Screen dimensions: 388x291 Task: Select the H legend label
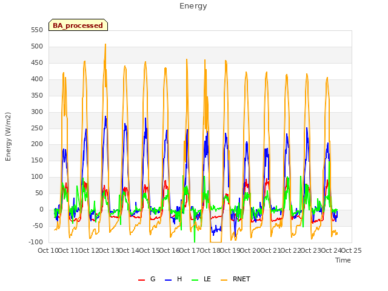click(179, 279)
